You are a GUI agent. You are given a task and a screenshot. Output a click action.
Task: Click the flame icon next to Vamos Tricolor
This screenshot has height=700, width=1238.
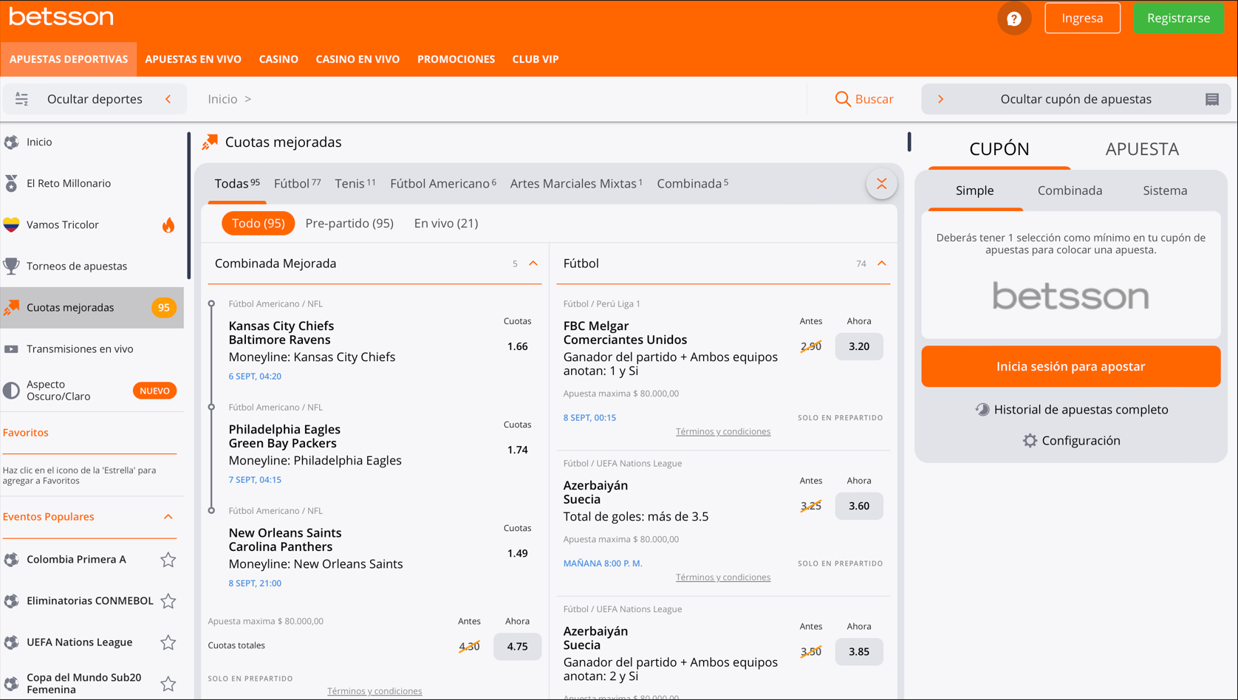[168, 224]
